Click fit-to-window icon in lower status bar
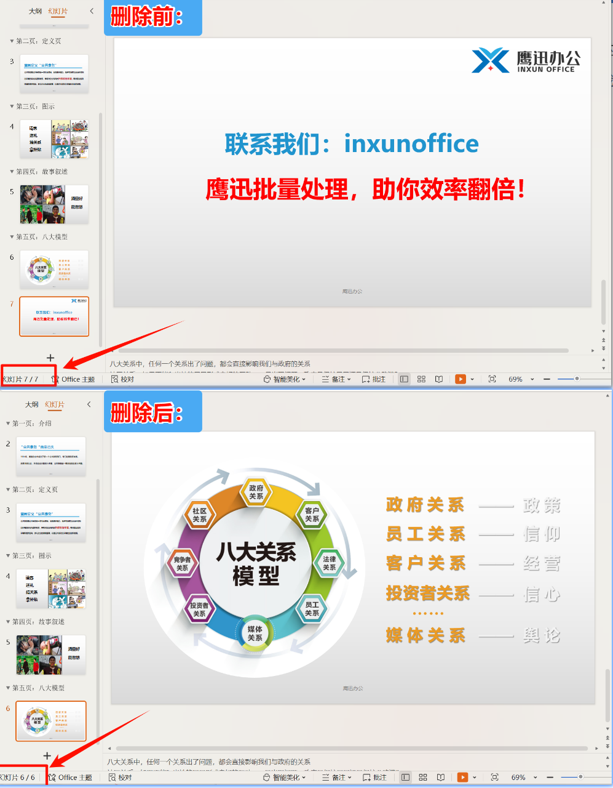Screen dimensions: 613x788 coord(494,778)
